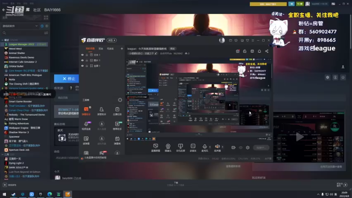
Task: Open Steam 下载 downloads bar
Action: pos(176,184)
